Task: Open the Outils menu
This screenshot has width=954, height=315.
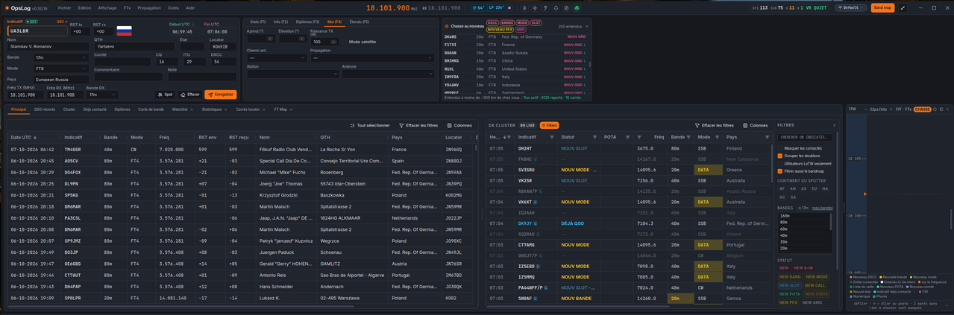Action: pos(173,8)
